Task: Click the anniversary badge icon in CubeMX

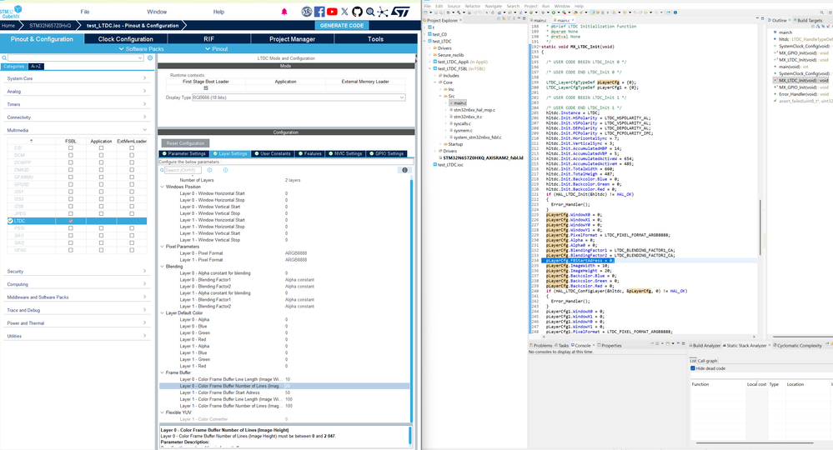Action: pos(307,12)
